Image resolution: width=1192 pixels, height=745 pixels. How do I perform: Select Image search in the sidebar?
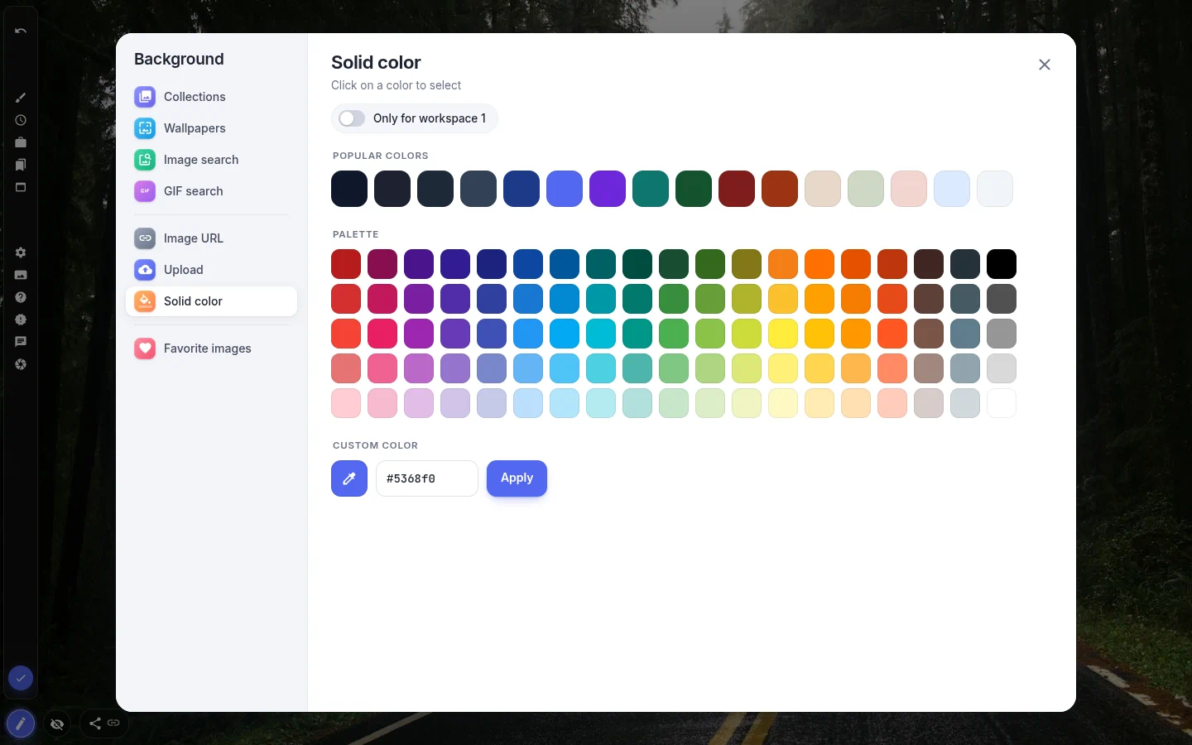(x=211, y=160)
